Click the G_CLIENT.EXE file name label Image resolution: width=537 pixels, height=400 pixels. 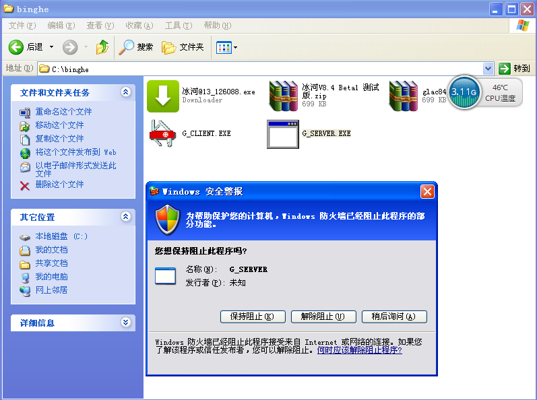click(x=206, y=133)
